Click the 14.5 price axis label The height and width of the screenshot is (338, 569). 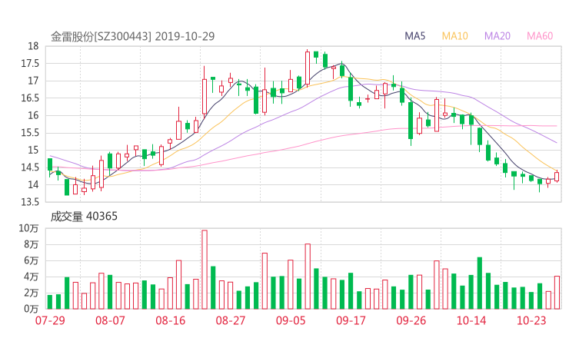coord(30,167)
